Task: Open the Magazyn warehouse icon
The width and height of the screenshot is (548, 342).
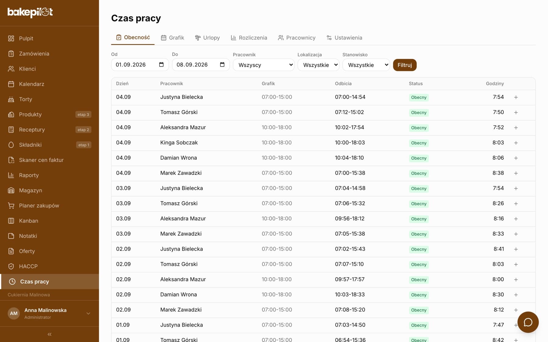Action: [11, 190]
